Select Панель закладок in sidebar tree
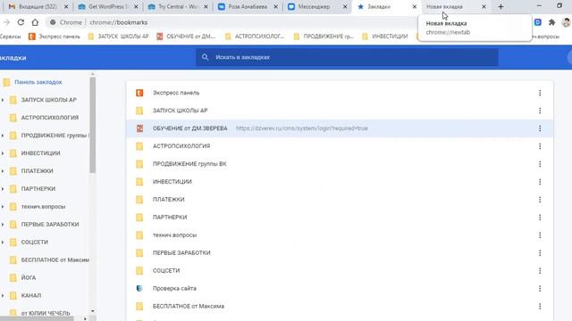This screenshot has width=572, height=321. 38,82
